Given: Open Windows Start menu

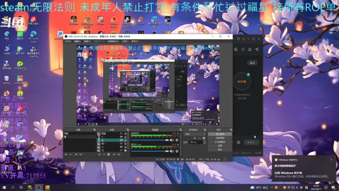Looking at the screenshot, I should pyautogui.click(x=4, y=187).
